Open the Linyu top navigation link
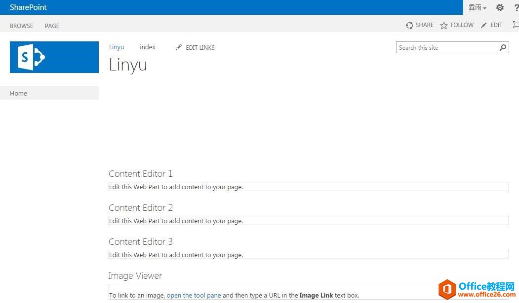This screenshot has height=303, width=519. (117, 47)
